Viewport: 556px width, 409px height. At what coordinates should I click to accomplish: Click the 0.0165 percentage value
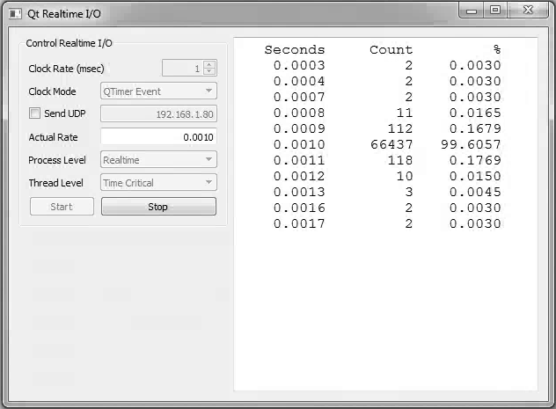coord(476,113)
